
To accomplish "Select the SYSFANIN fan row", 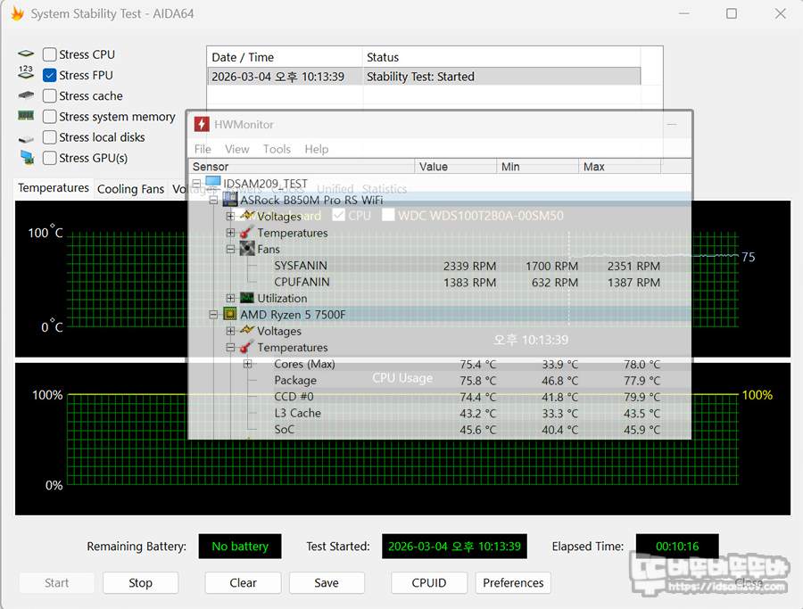I will click(439, 266).
